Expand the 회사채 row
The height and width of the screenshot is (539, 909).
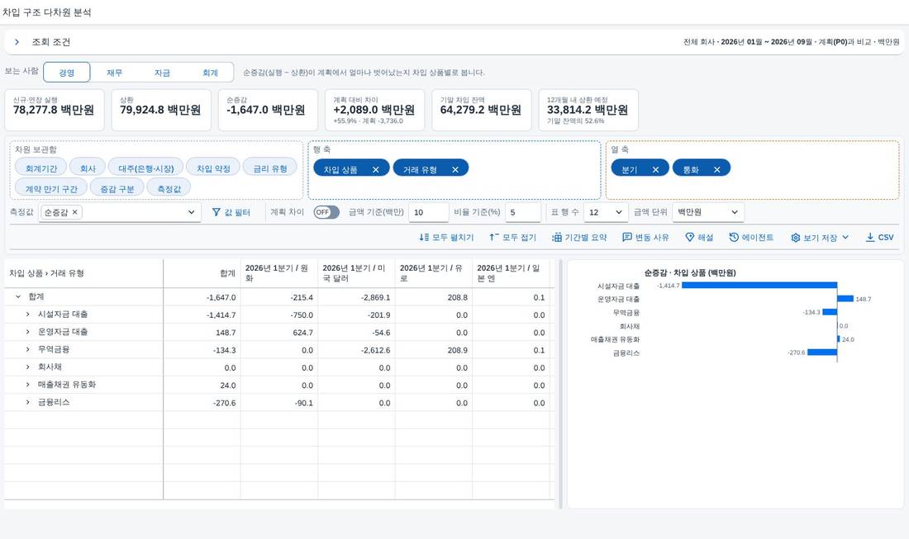[x=27, y=366]
